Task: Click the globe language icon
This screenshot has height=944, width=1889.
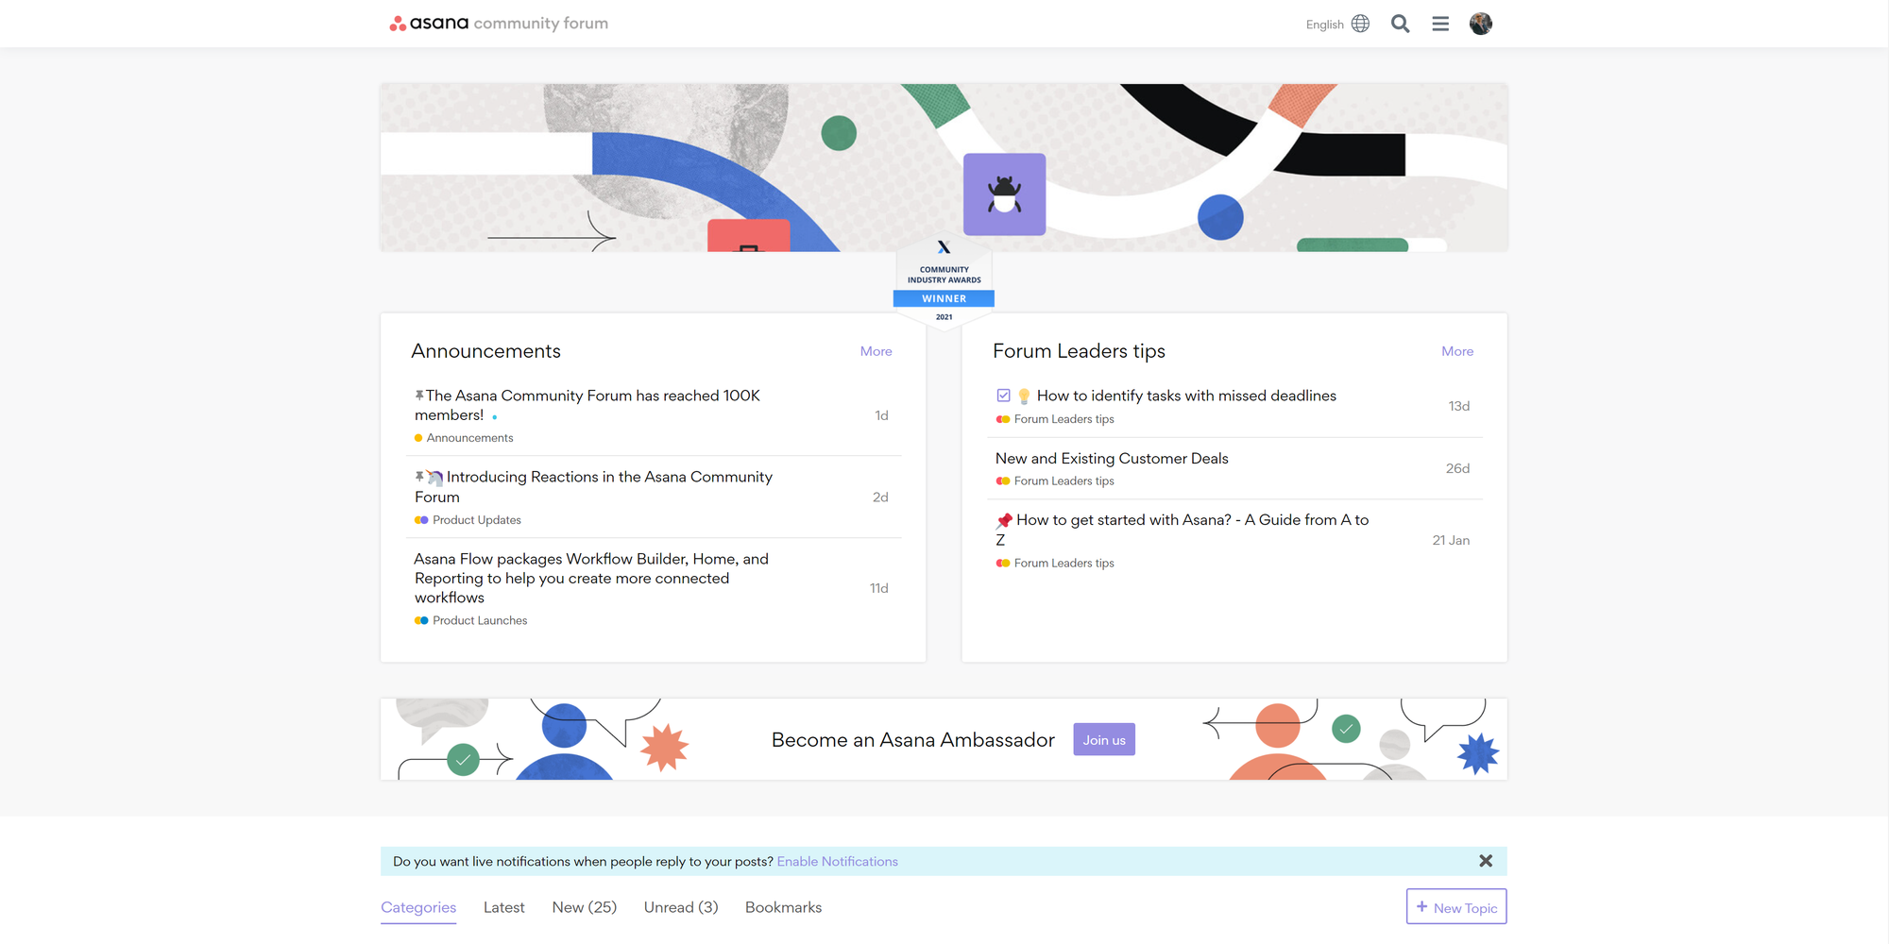Action: pos(1360,24)
